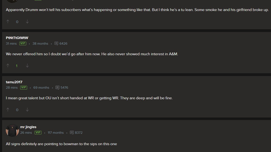Click the VIP badge next to PtNtTtGtWtW
This screenshot has width=271, height=152.
23,44
